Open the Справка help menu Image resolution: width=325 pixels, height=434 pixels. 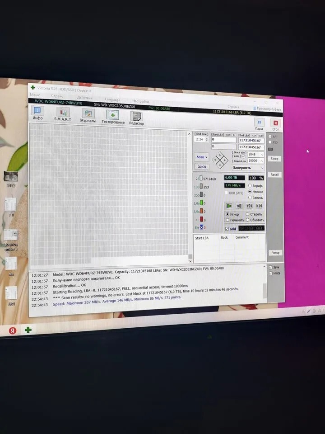pyautogui.click(x=233, y=107)
